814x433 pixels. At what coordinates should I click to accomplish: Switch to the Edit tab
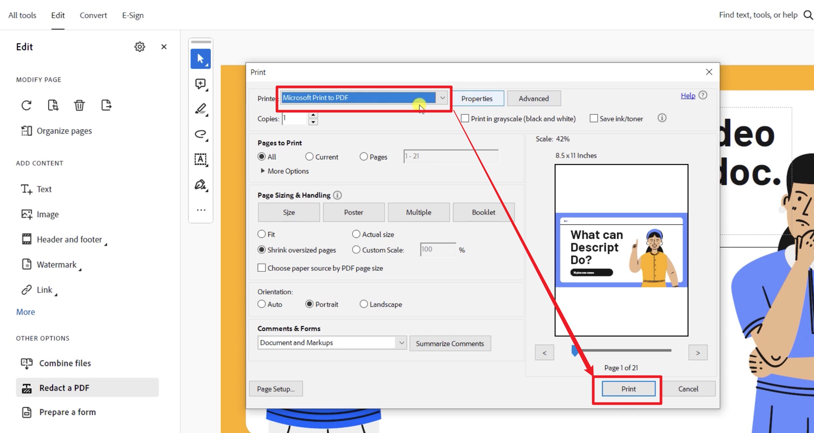(58, 15)
